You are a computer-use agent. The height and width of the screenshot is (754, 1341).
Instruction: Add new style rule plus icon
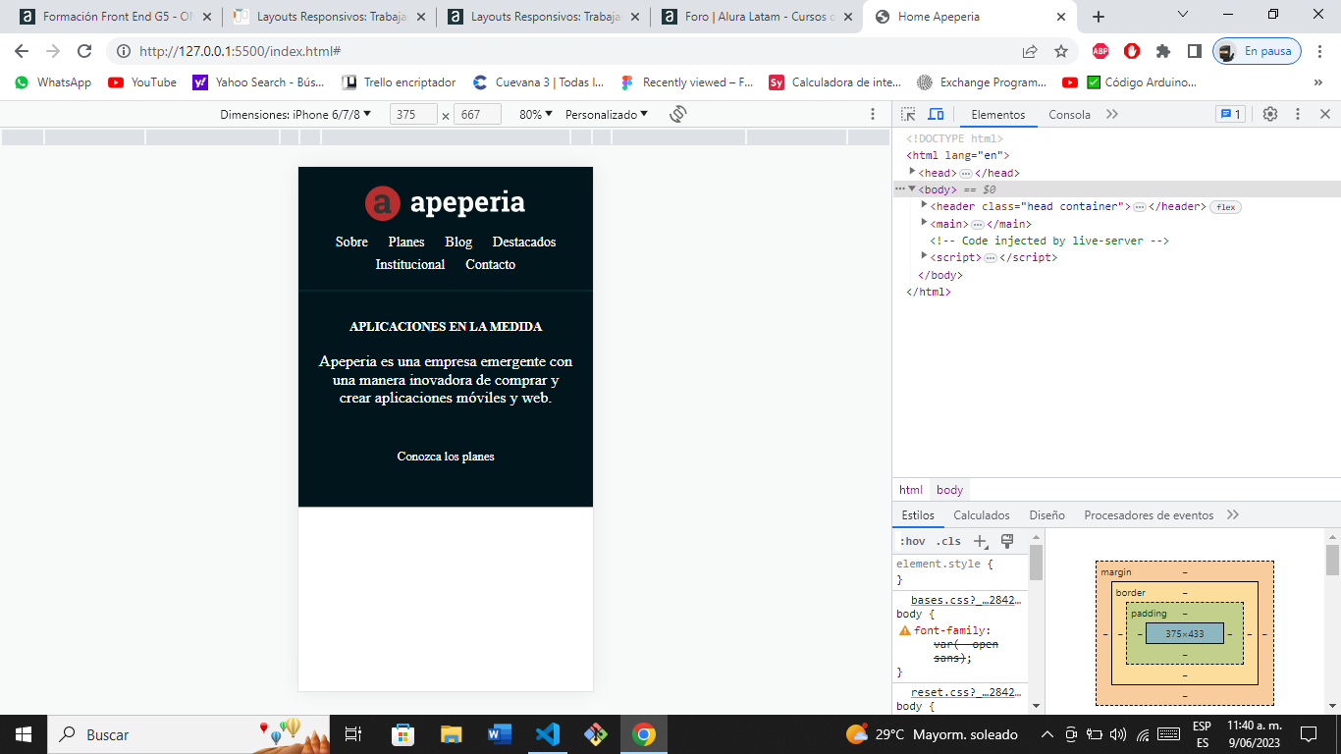tap(979, 542)
